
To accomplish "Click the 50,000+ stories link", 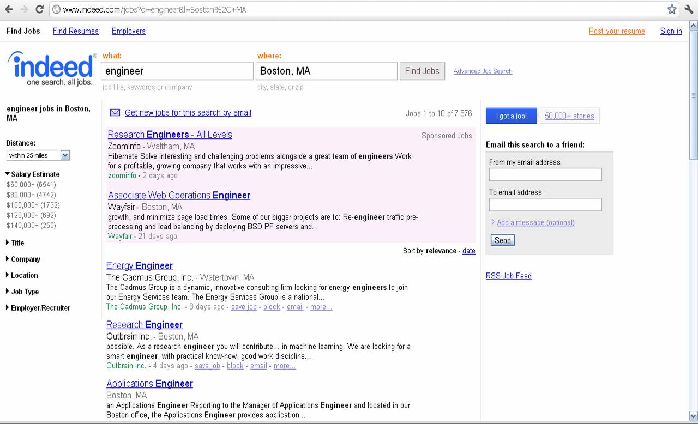I will click(x=569, y=116).
